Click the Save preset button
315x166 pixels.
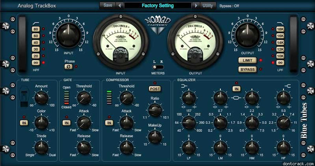107,6
